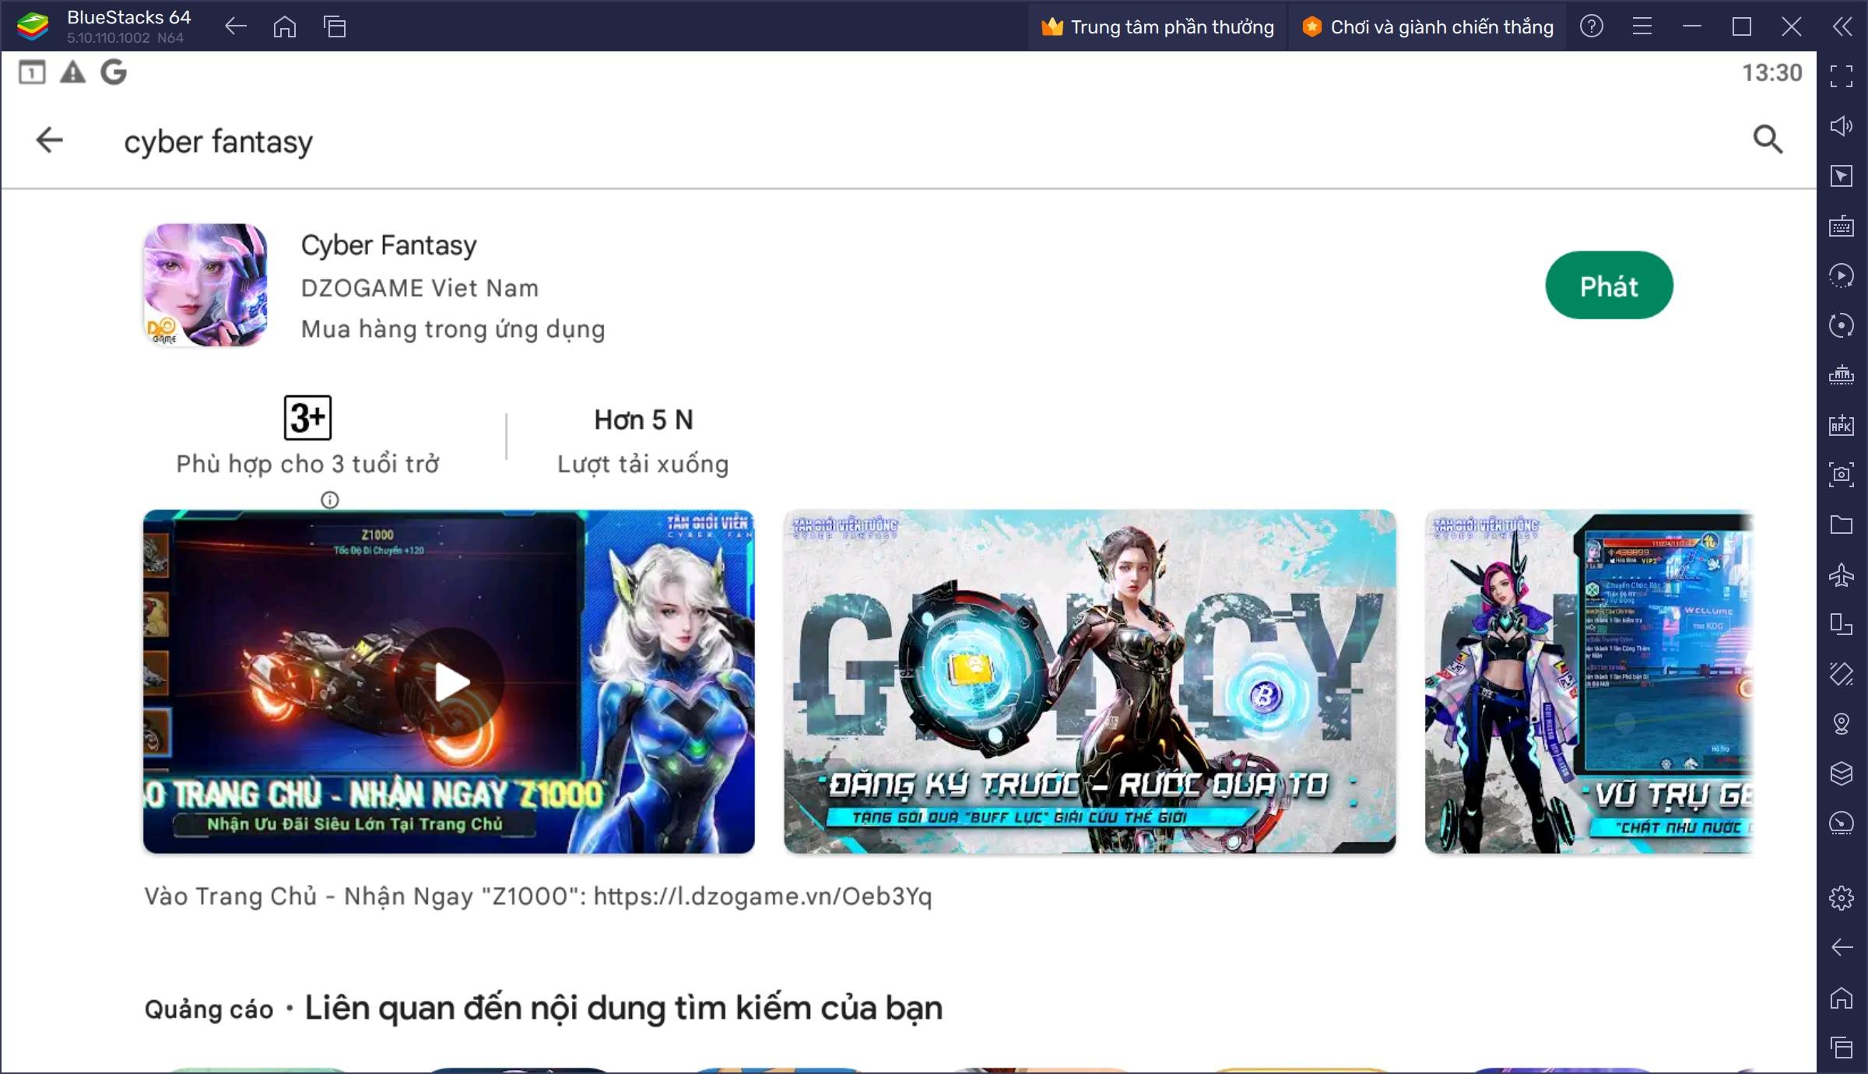Click 'Mua hàng trong ứng dụng' label
This screenshot has height=1074, width=1868.
[x=453, y=329]
